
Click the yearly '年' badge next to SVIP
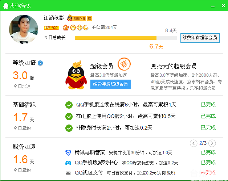pyautogui.click(x=89, y=19)
